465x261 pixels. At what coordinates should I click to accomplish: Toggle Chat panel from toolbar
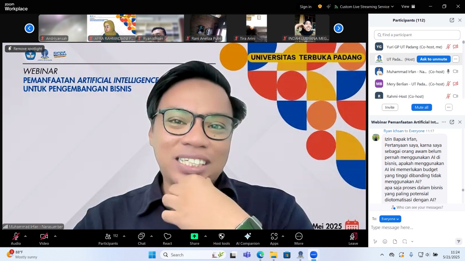click(142, 236)
